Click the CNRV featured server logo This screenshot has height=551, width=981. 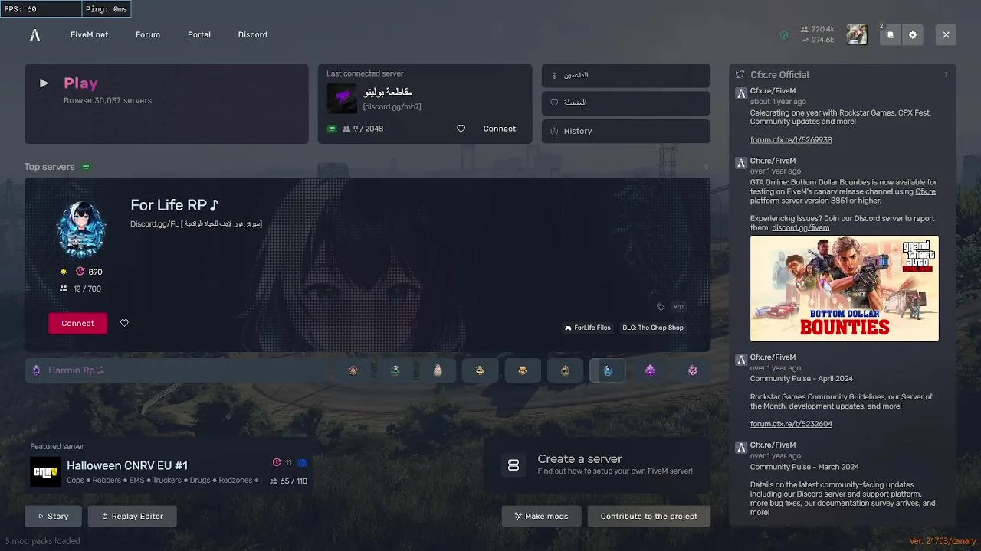(45, 471)
